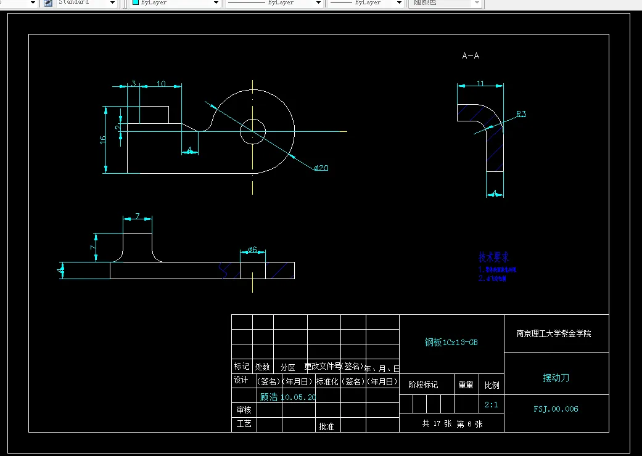
Task: Open the 随颜色 plot style dropdown
Action: (477, 3)
